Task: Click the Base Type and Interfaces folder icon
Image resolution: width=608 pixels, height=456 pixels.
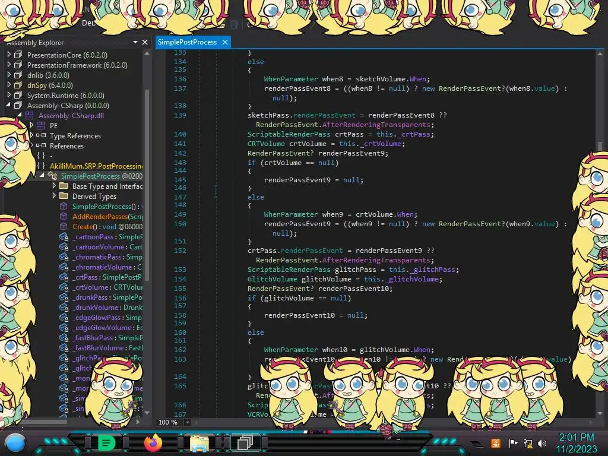Action: pos(64,186)
